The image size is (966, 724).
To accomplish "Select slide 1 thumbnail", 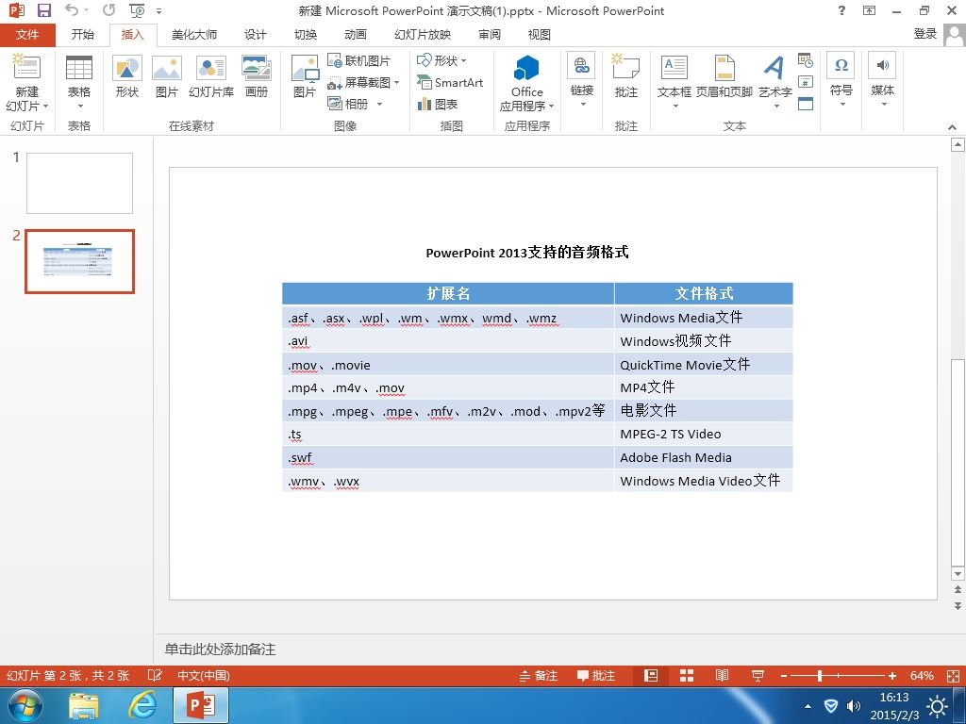I will pyautogui.click(x=79, y=184).
